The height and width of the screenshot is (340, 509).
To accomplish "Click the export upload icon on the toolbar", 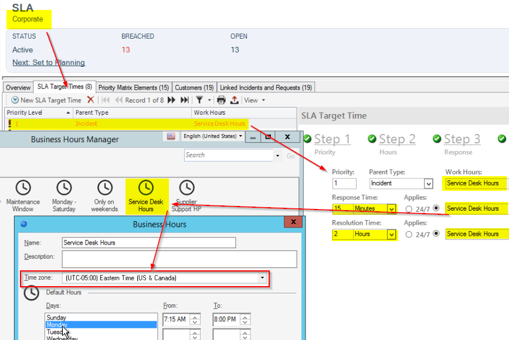I will [x=233, y=99].
